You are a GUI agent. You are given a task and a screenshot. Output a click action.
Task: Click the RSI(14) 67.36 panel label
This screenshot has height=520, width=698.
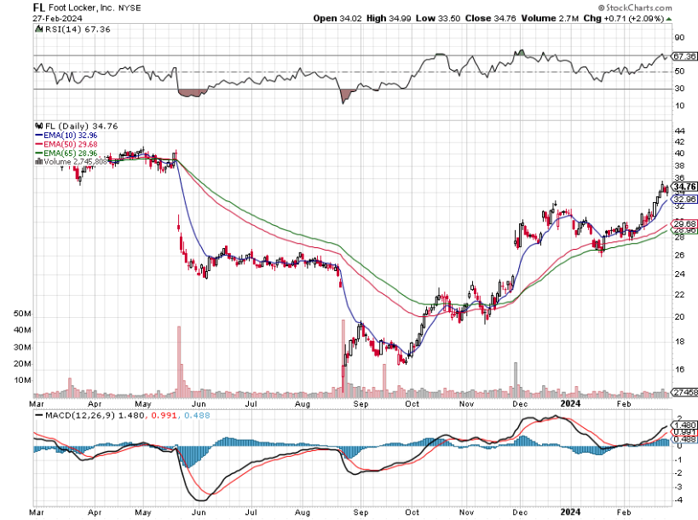tap(78, 29)
